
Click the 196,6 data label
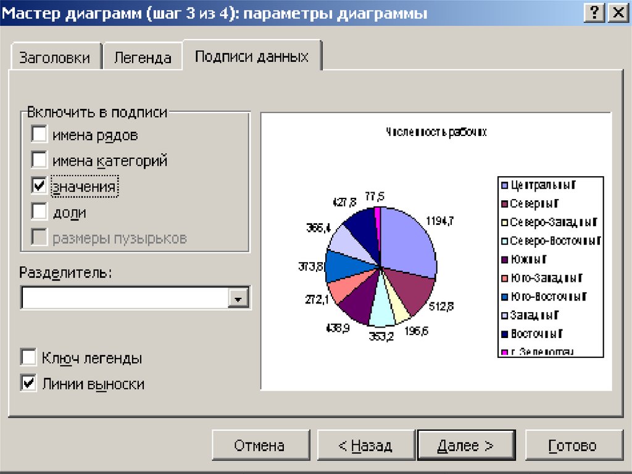pos(417,331)
